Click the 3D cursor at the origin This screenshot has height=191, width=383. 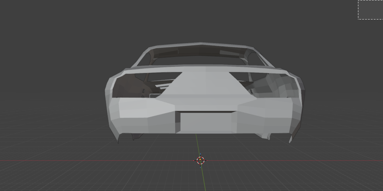click(200, 161)
